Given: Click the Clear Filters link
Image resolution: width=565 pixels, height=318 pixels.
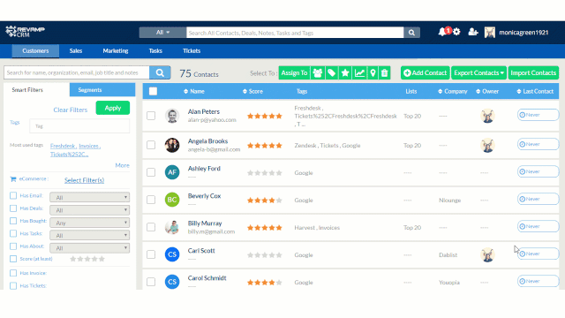Looking at the screenshot, I should click(71, 110).
